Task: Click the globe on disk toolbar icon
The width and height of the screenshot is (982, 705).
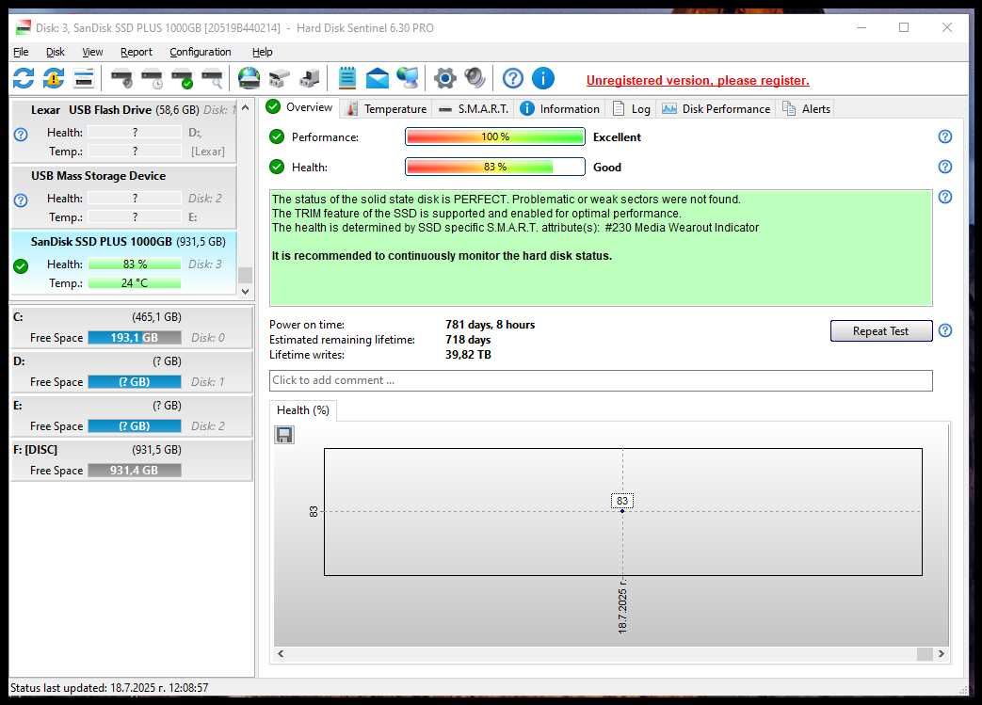Action: [249, 78]
